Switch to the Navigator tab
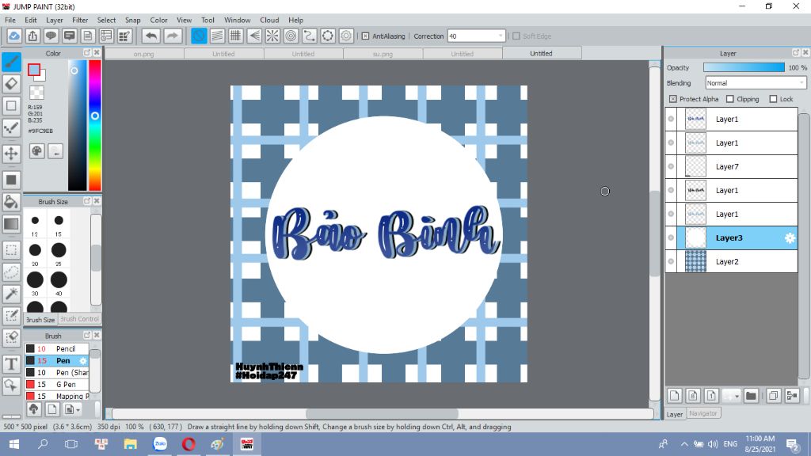 (703, 413)
